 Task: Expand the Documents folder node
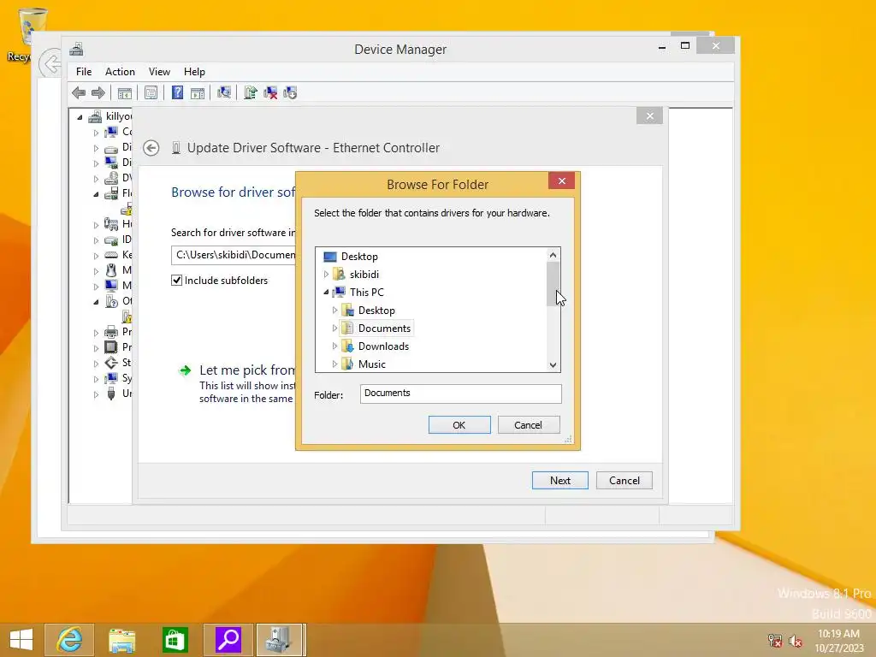click(x=334, y=328)
